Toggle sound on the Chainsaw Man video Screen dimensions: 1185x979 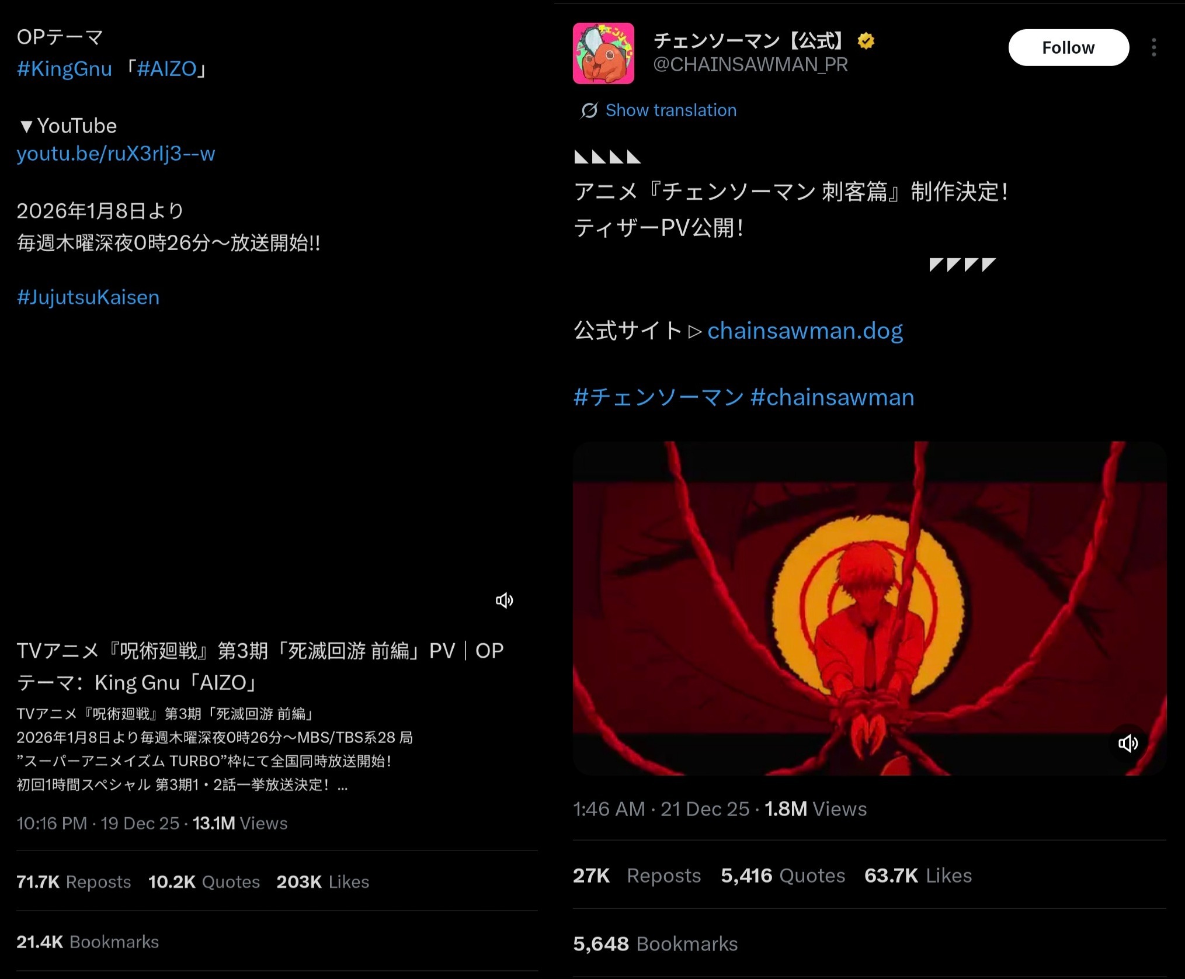click(1128, 743)
